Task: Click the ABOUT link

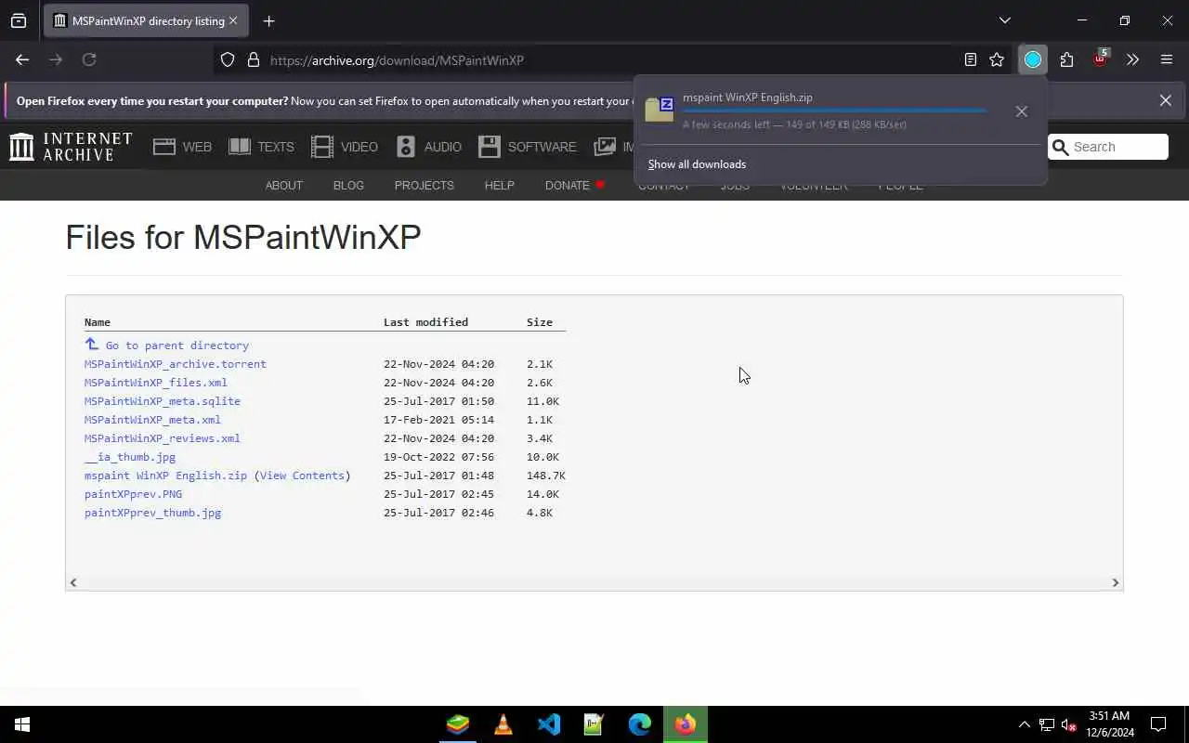Action: pyautogui.click(x=284, y=185)
